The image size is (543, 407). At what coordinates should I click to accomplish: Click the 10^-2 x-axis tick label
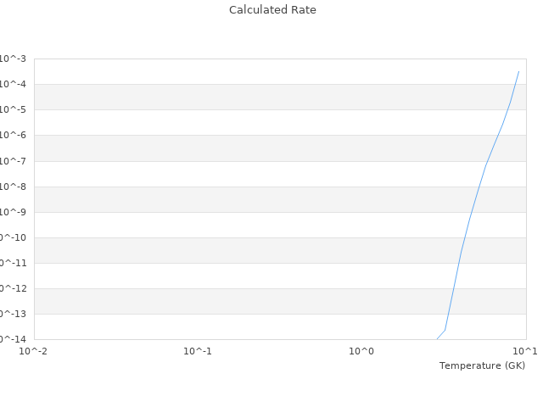pos(34,351)
